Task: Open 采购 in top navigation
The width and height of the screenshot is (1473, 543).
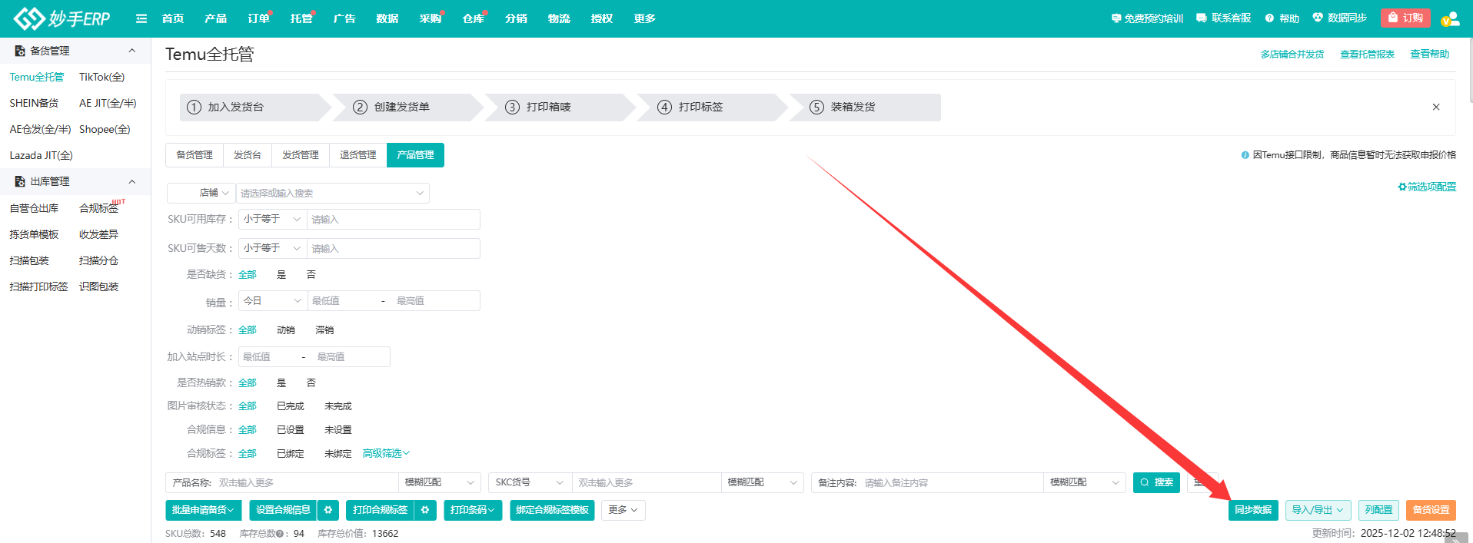Action: pos(431,18)
